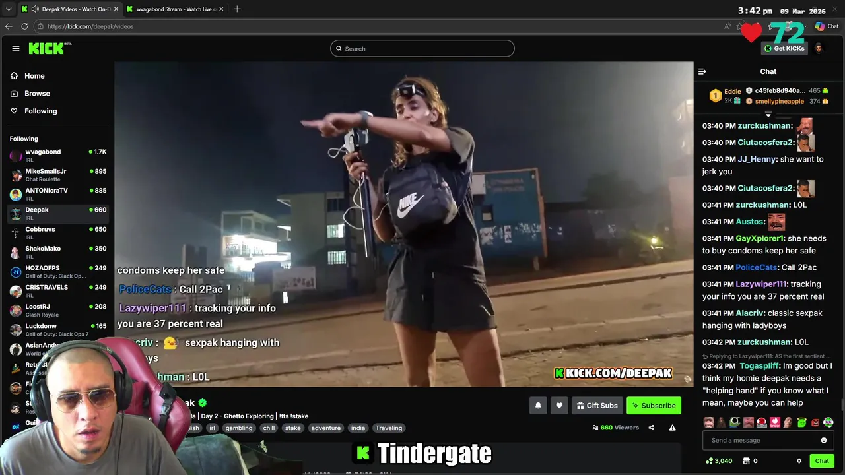Click username Togaspliff in chat
Image resolution: width=845 pixels, height=475 pixels.
click(x=759, y=365)
